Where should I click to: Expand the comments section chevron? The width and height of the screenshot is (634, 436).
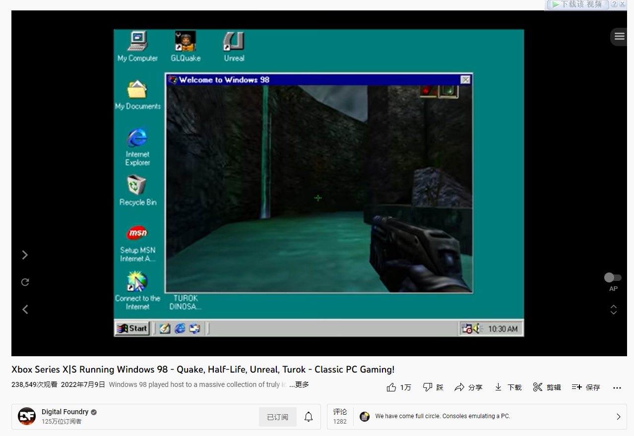pos(619,417)
